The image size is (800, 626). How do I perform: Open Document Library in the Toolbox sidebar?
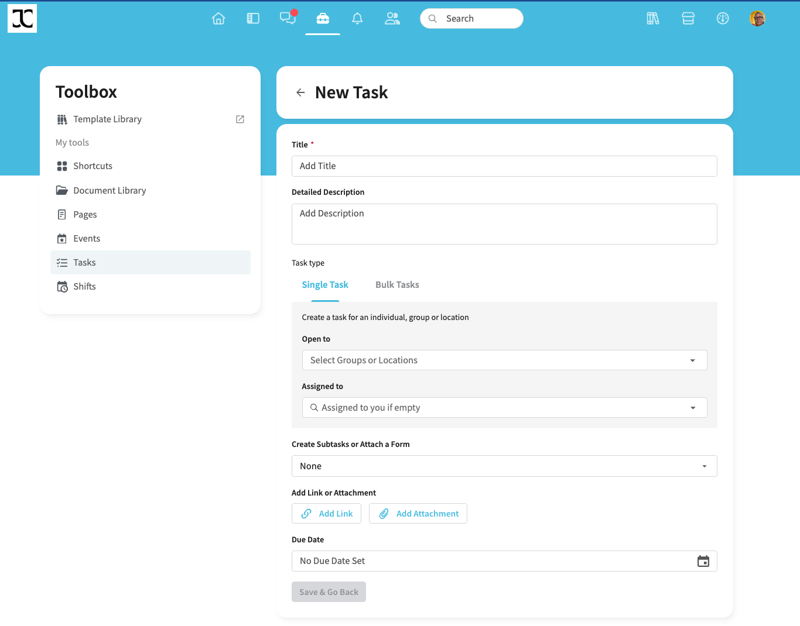pos(110,191)
